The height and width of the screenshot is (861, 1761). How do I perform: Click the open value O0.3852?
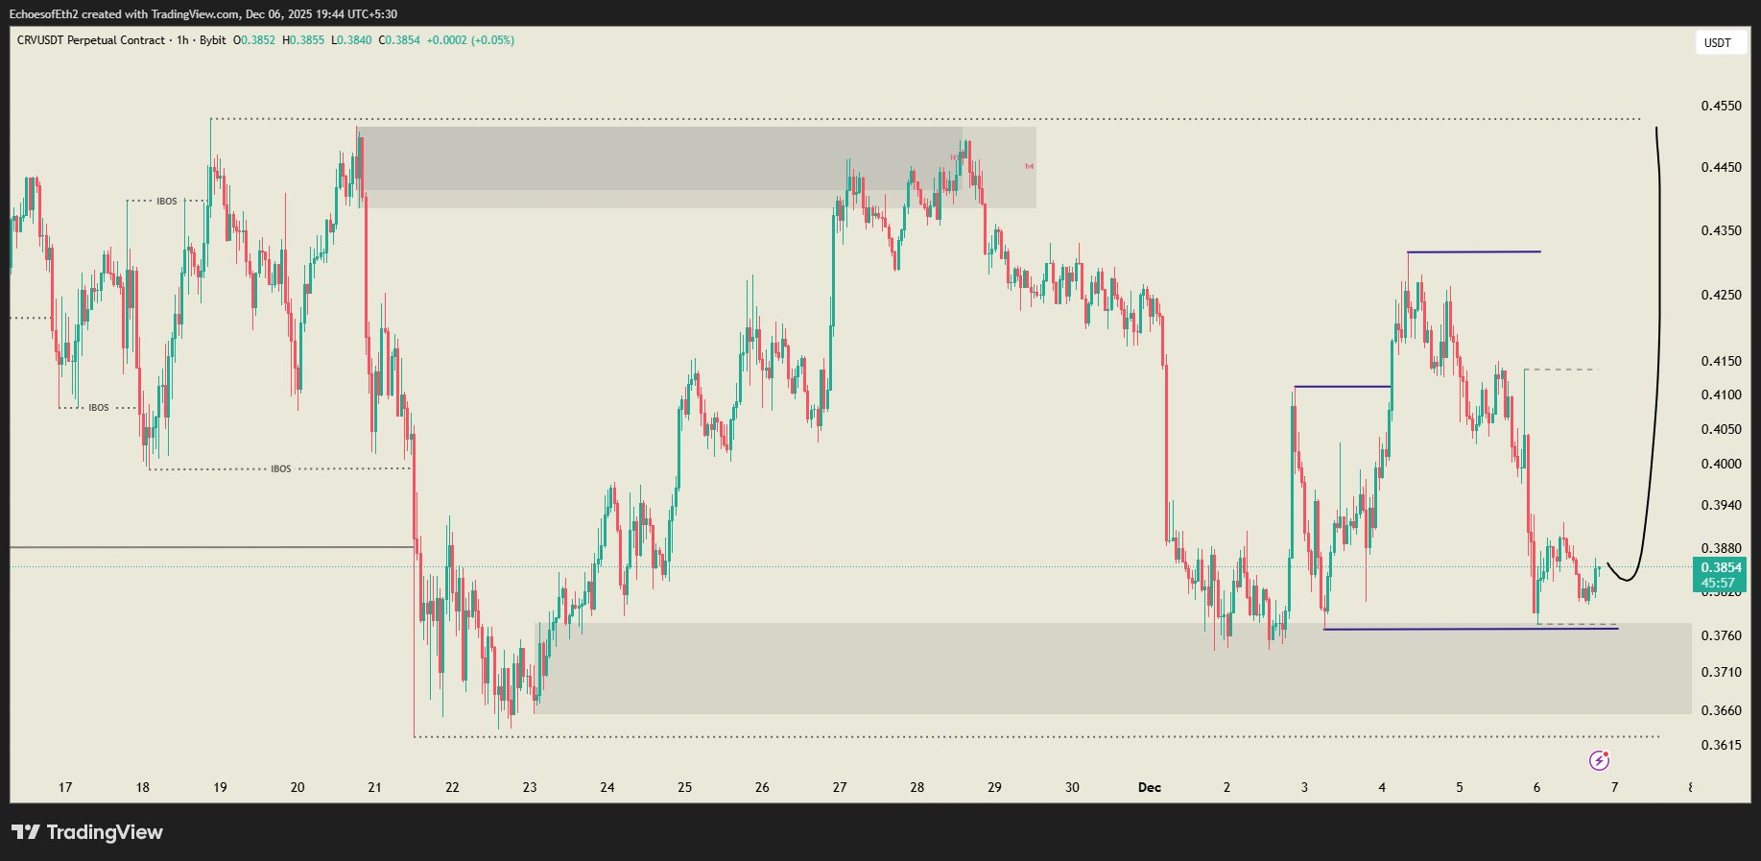(x=254, y=40)
